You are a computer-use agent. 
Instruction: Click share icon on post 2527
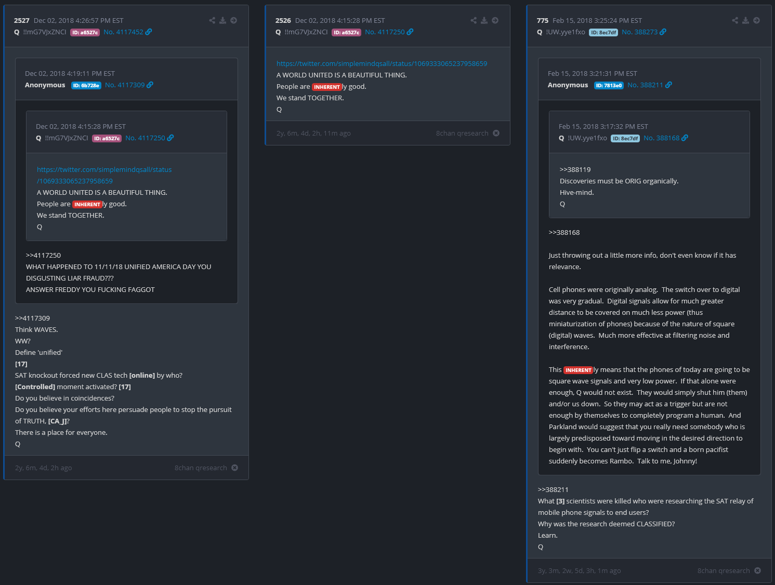point(212,20)
